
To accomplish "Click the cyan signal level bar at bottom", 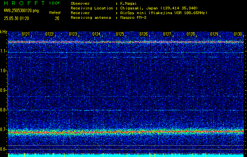I will click(x=126, y=155).
